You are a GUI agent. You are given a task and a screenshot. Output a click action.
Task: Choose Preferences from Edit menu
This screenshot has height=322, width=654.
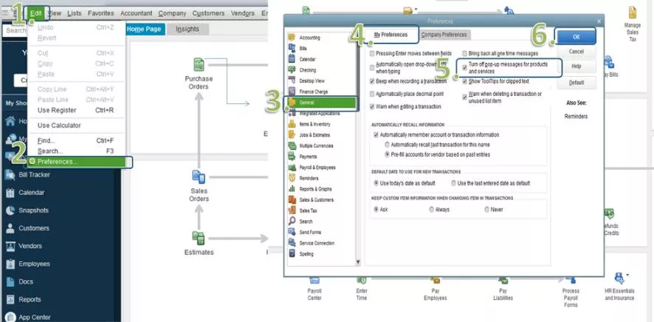coord(77,162)
